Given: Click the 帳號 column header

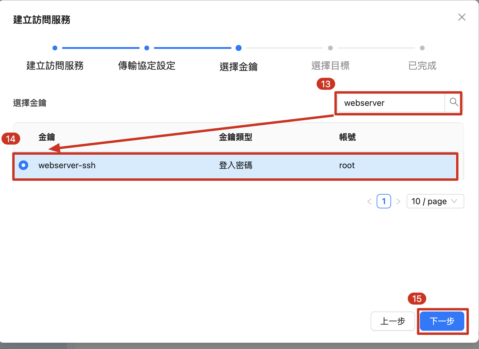Looking at the screenshot, I should coord(347,137).
